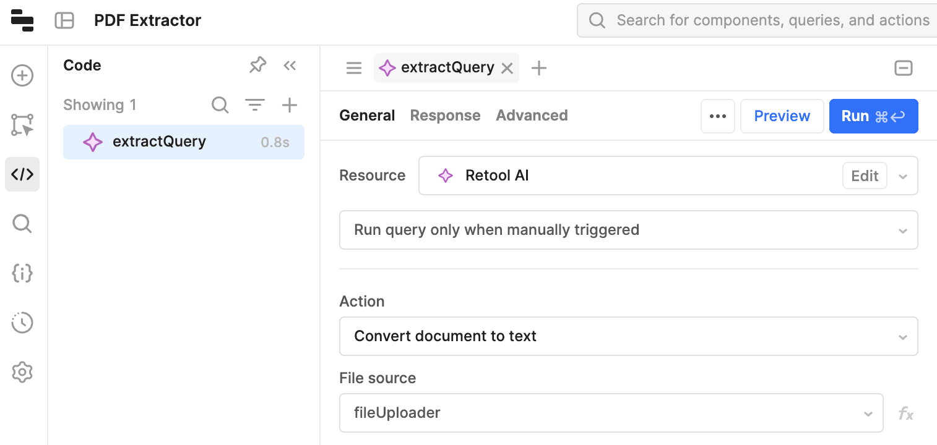Toggle the left sidebar panel icon
Viewport: 937px width, 445px height.
click(x=64, y=20)
